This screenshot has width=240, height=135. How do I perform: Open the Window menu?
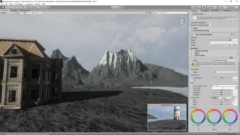point(37,4)
